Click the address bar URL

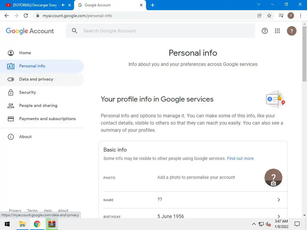point(77,16)
